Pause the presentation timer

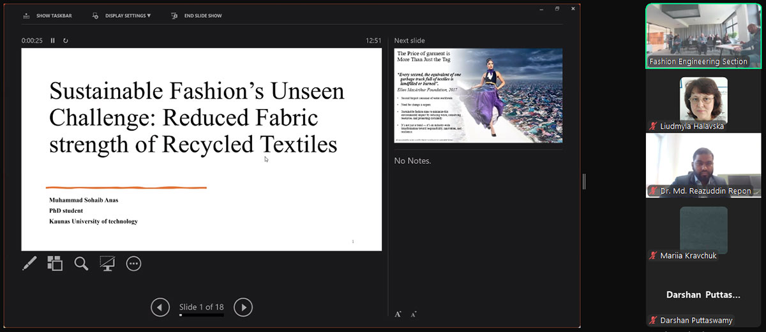click(53, 41)
